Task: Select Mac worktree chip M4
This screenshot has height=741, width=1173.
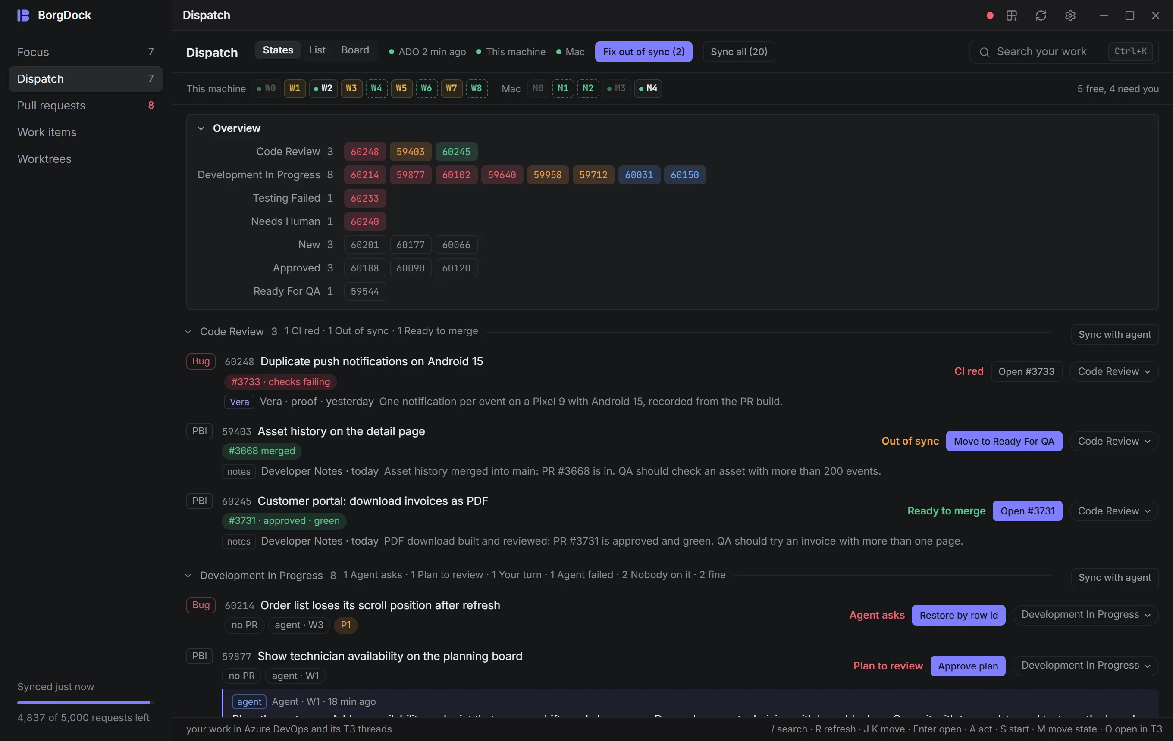Action: [648, 89]
